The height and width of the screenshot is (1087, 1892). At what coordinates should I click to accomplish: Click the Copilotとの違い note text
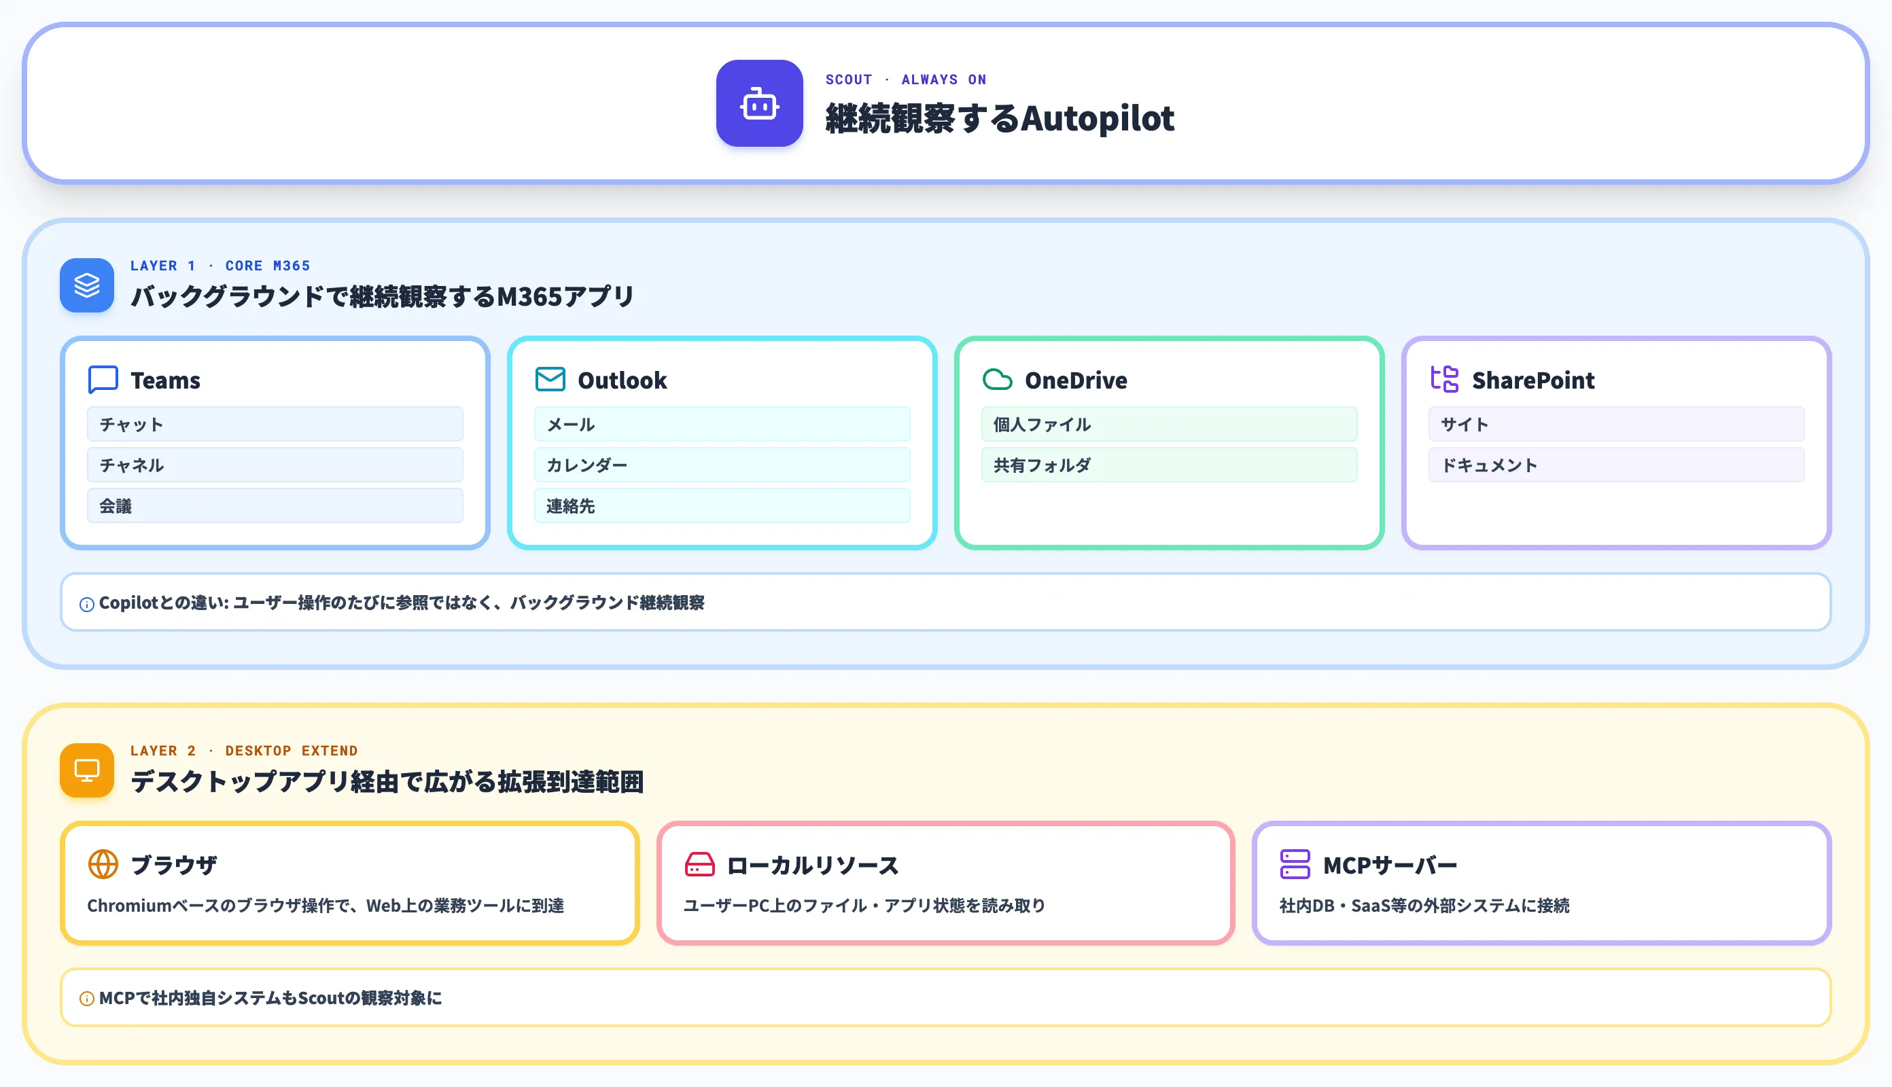pyautogui.click(x=402, y=603)
